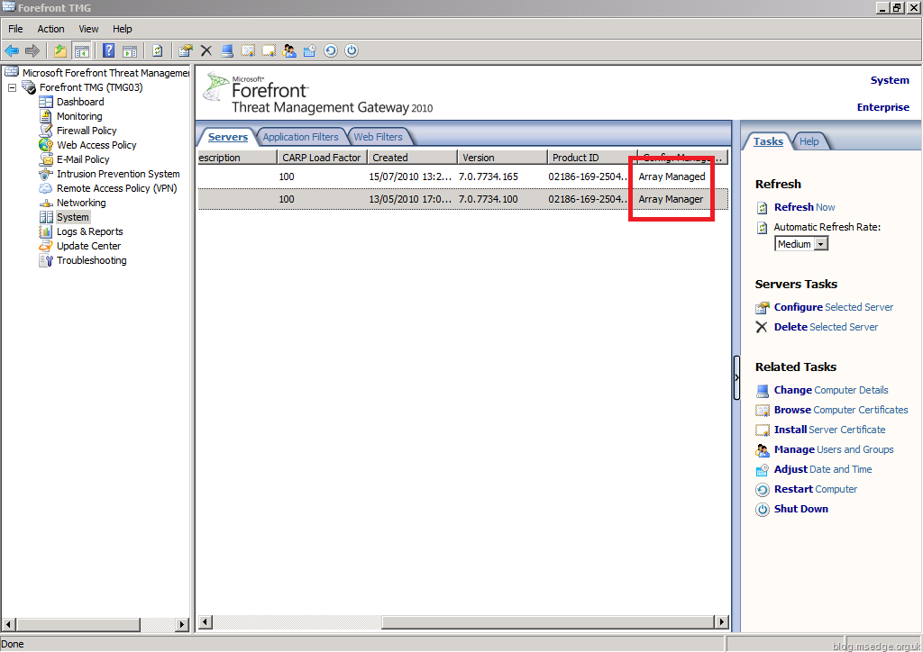Open the Automatic Refresh Rate dropdown

[x=821, y=244]
